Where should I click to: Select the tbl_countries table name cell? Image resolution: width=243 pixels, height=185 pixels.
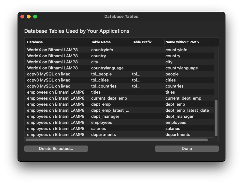point(104,86)
